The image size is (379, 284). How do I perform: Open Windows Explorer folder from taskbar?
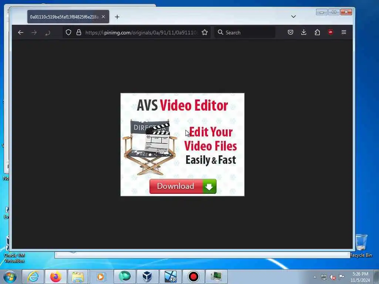pos(78,277)
